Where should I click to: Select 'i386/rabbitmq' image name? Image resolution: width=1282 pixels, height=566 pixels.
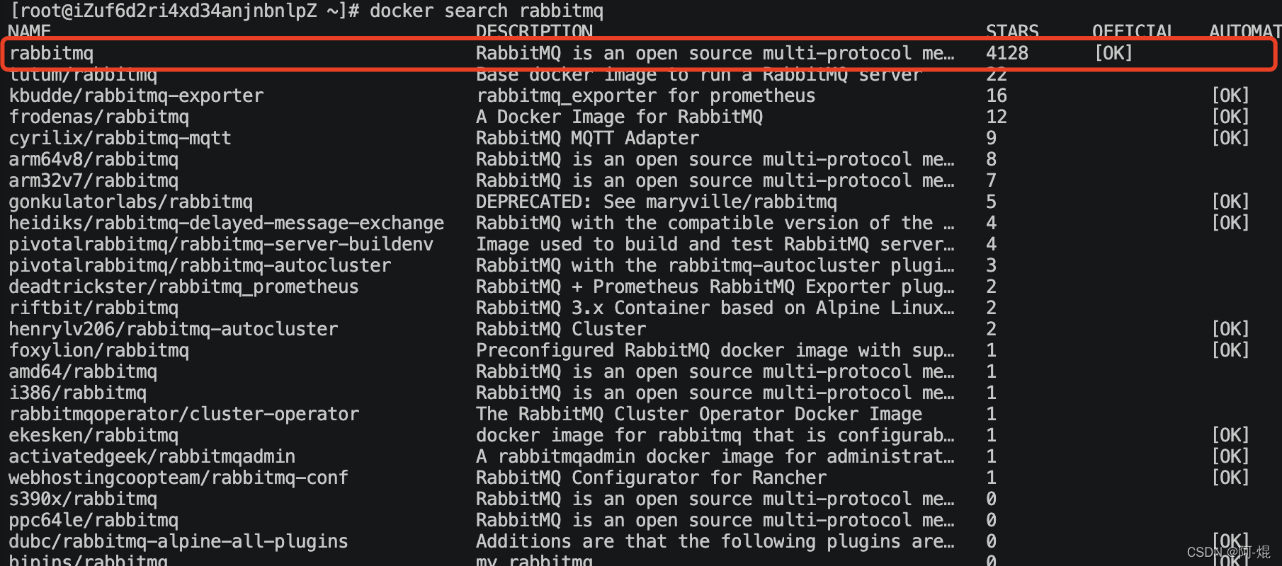[x=78, y=393]
